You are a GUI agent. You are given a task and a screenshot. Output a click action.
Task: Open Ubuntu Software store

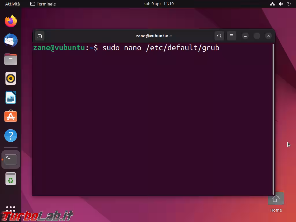(x=11, y=116)
